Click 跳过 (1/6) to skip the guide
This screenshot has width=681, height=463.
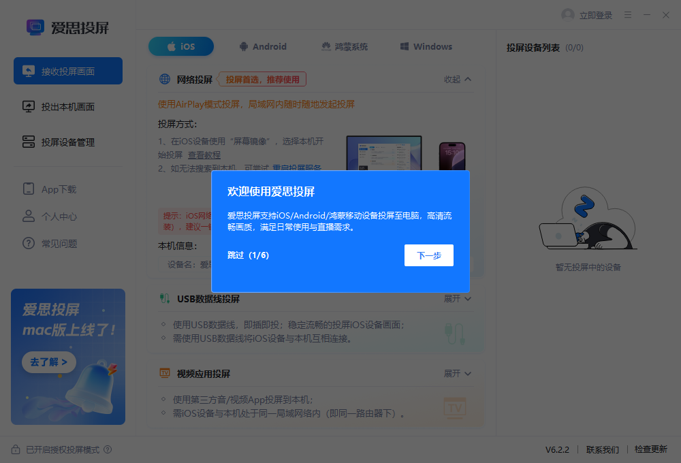pos(248,255)
